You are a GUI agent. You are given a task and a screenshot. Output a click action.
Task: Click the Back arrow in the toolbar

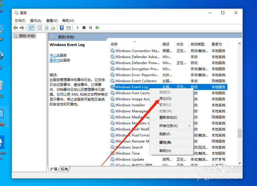click(x=15, y=28)
